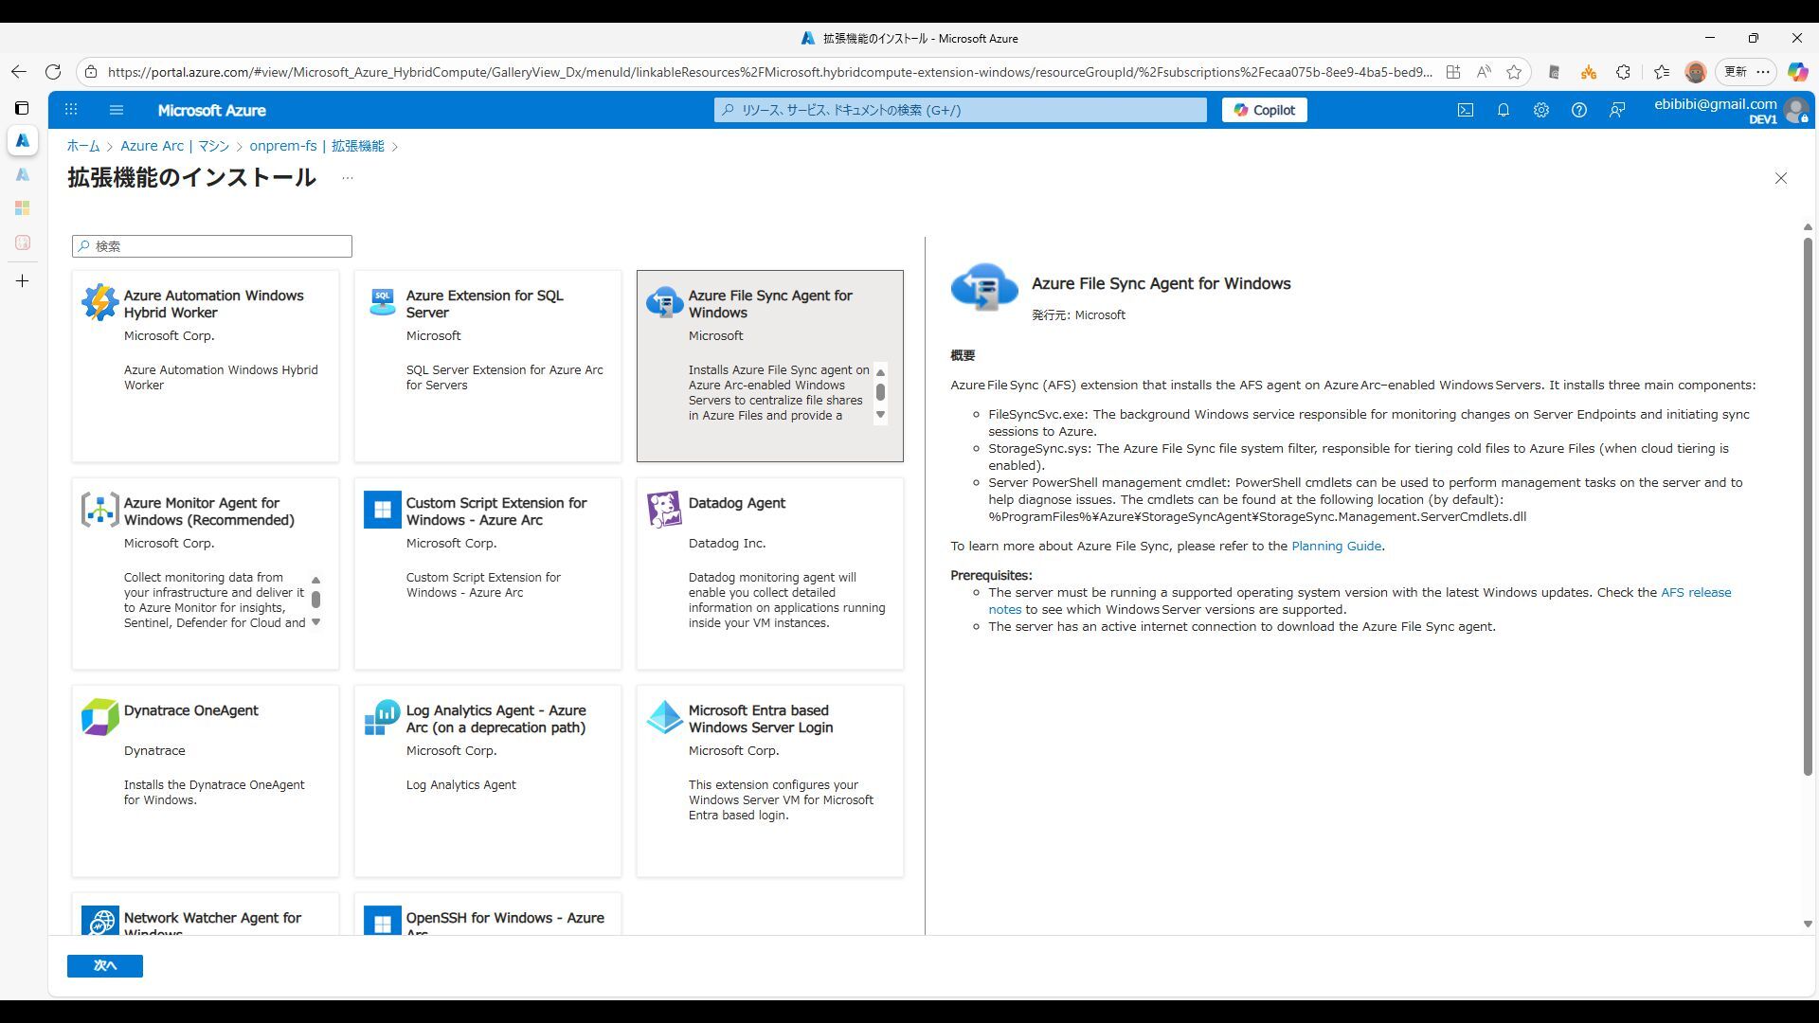Open the help question mark menu

pyautogui.click(x=1579, y=110)
